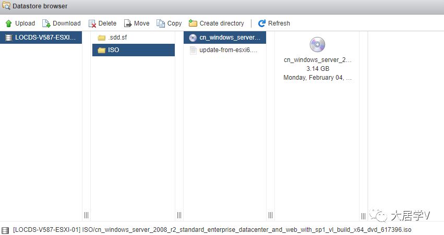Viewport: 444px width, 235px height.
Task: Click the Download label
Action: (x=67, y=23)
